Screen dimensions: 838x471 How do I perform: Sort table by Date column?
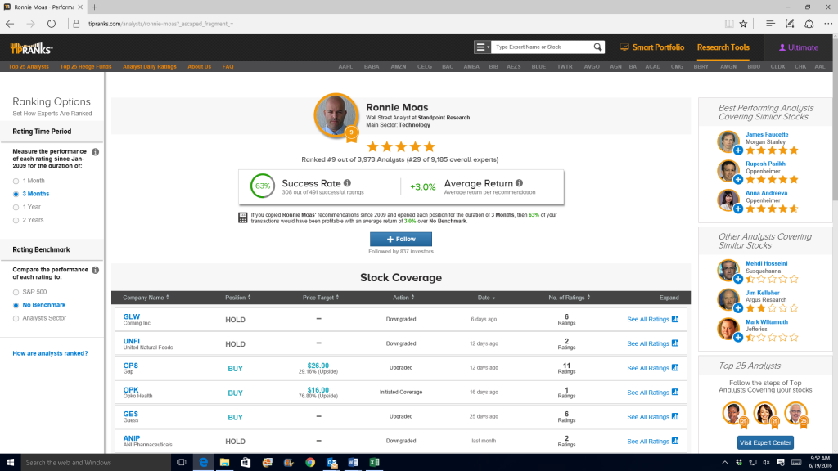point(486,298)
